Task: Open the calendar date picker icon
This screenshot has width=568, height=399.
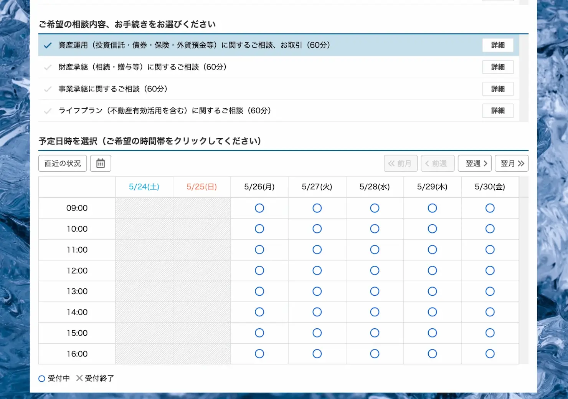Action: tap(101, 163)
